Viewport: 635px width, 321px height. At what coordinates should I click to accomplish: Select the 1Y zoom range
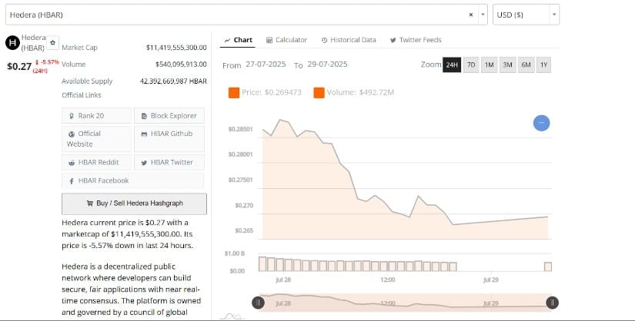coord(543,65)
